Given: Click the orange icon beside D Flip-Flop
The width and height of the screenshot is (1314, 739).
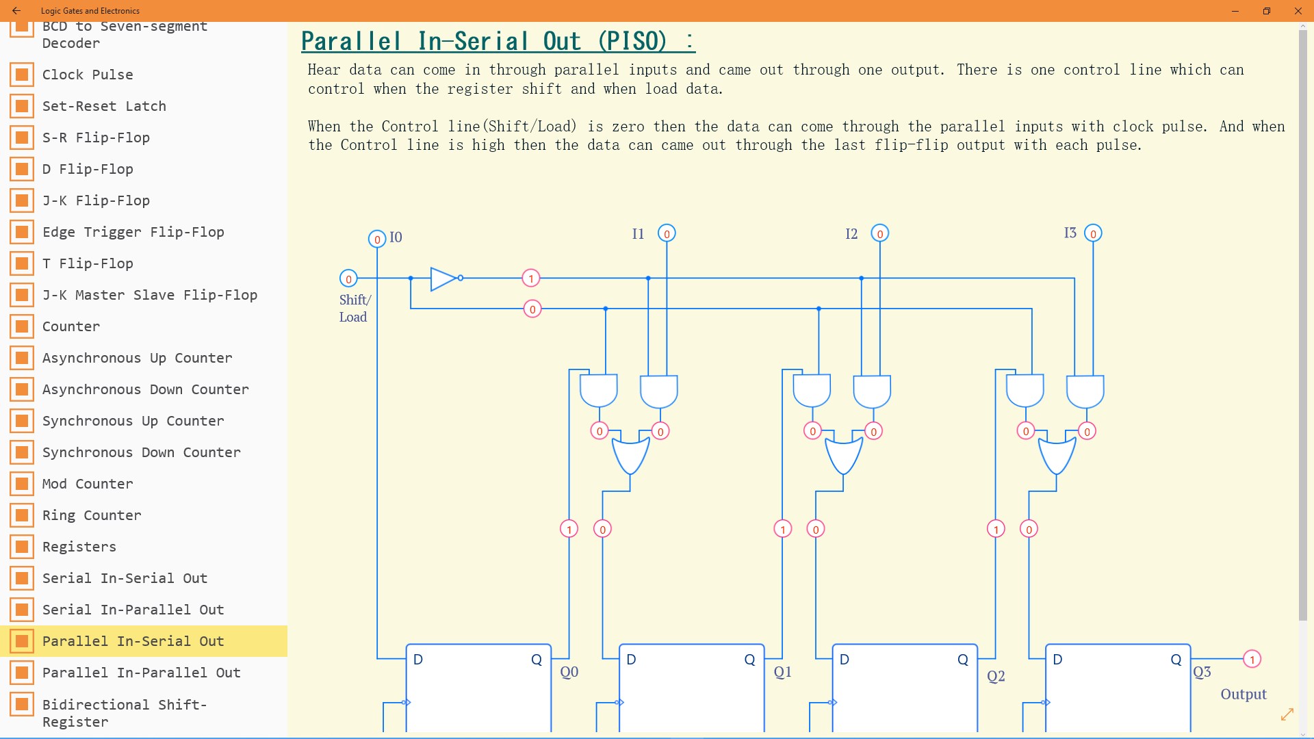Looking at the screenshot, I should [23, 169].
